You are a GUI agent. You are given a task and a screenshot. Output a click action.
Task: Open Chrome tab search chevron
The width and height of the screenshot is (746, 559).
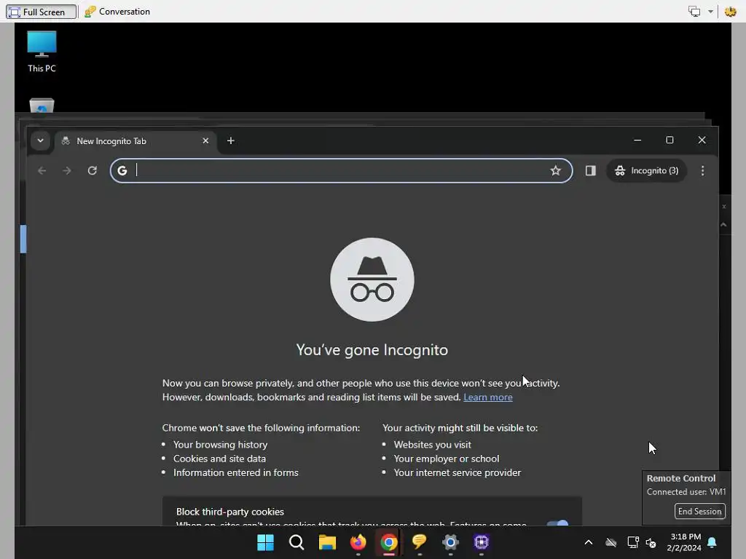[41, 140]
